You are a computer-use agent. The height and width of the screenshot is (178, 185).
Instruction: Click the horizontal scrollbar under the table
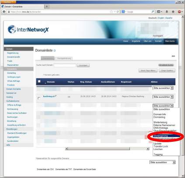click(107, 149)
